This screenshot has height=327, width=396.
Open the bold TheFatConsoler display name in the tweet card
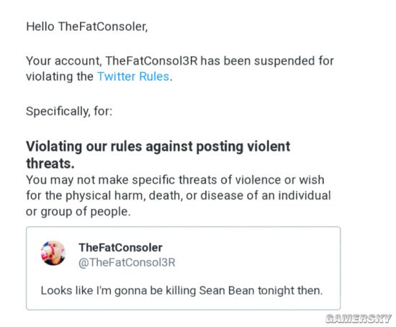point(120,247)
